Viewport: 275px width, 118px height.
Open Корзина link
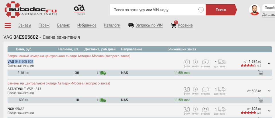(185, 25)
